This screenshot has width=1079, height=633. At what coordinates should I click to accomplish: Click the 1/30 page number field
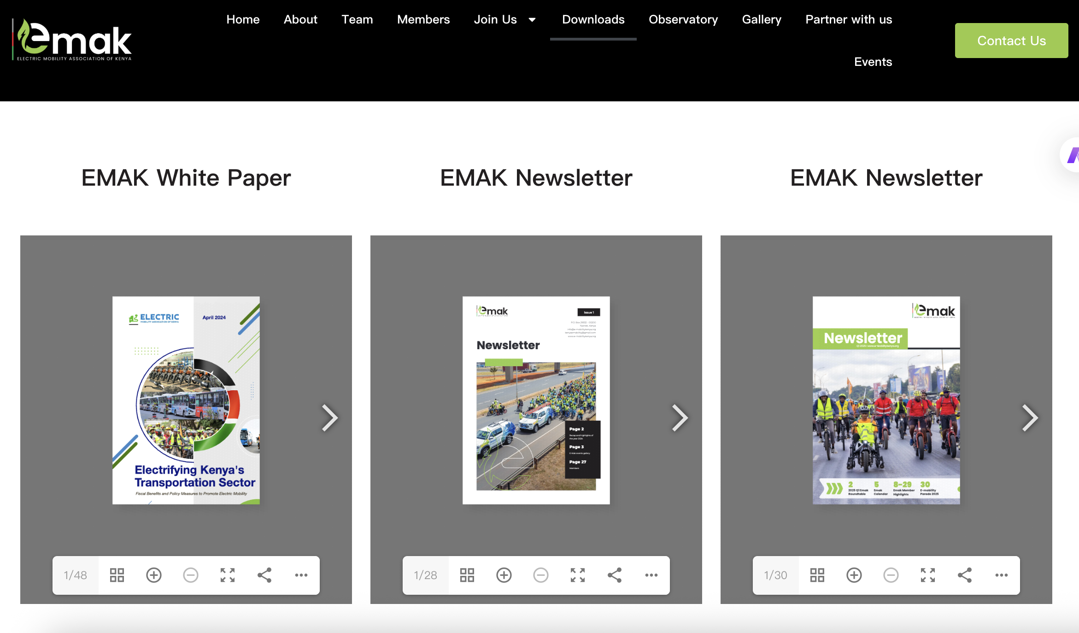pos(776,575)
